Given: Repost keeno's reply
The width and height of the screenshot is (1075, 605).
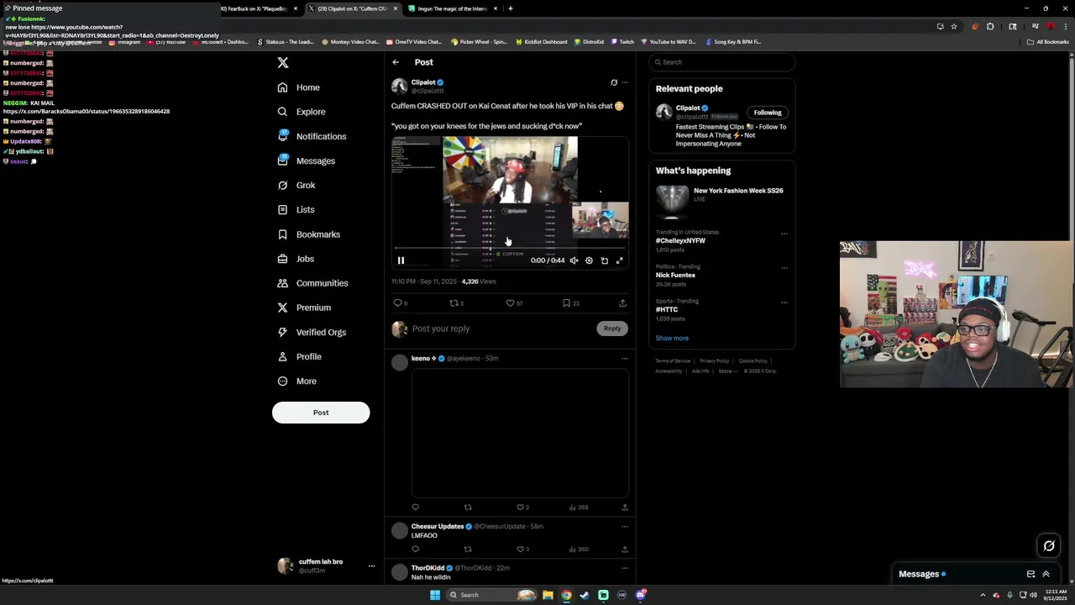Looking at the screenshot, I should tap(468, 508).
